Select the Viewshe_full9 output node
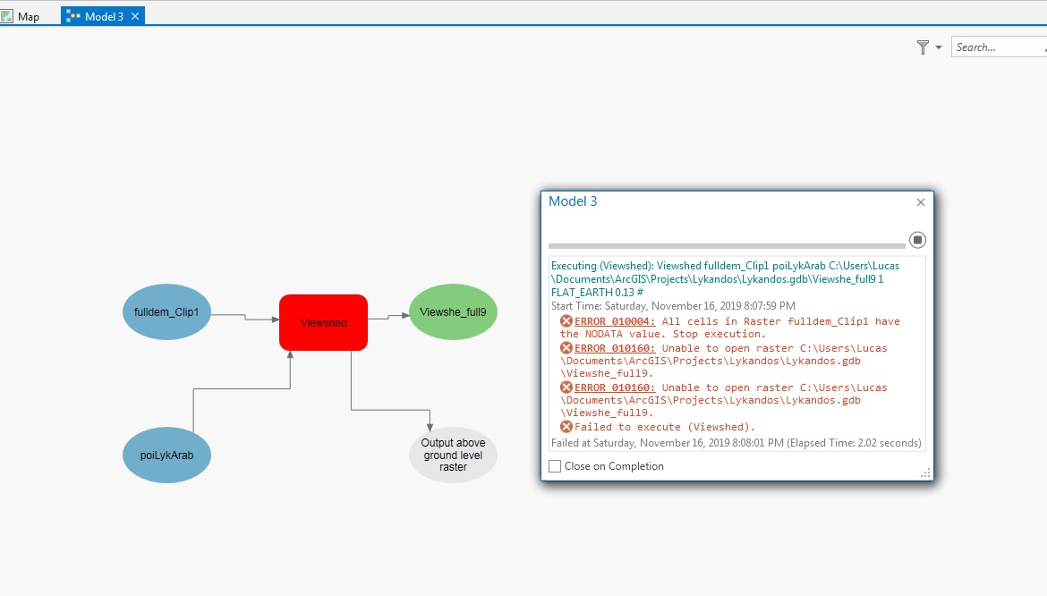The width and height of the screenshot is (1047, 596). [x=453, y=311]
